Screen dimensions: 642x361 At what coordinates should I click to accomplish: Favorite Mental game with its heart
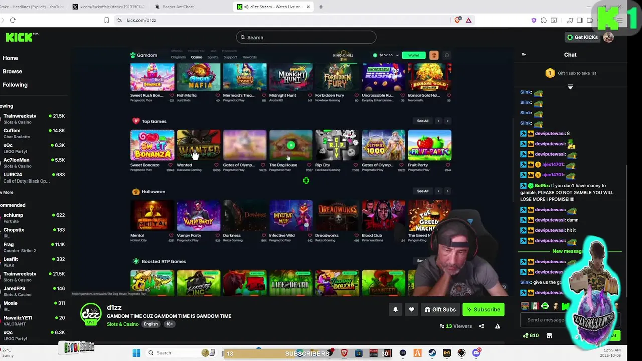click(x=171, y=235)
